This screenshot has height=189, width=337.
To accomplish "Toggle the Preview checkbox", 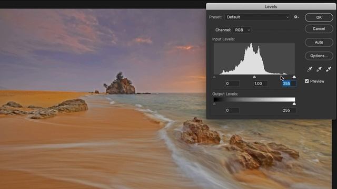I will tap(306, 81).
